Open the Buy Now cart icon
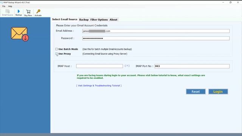This screenshot has width=242, height=136. point(28,12)
